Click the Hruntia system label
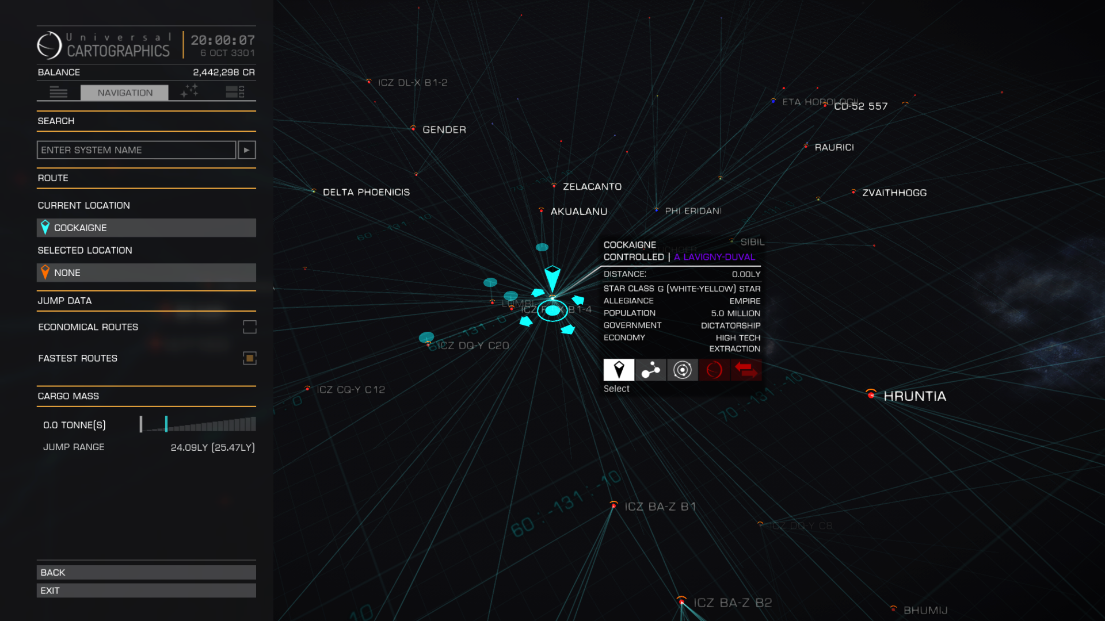 click(915, 396)
